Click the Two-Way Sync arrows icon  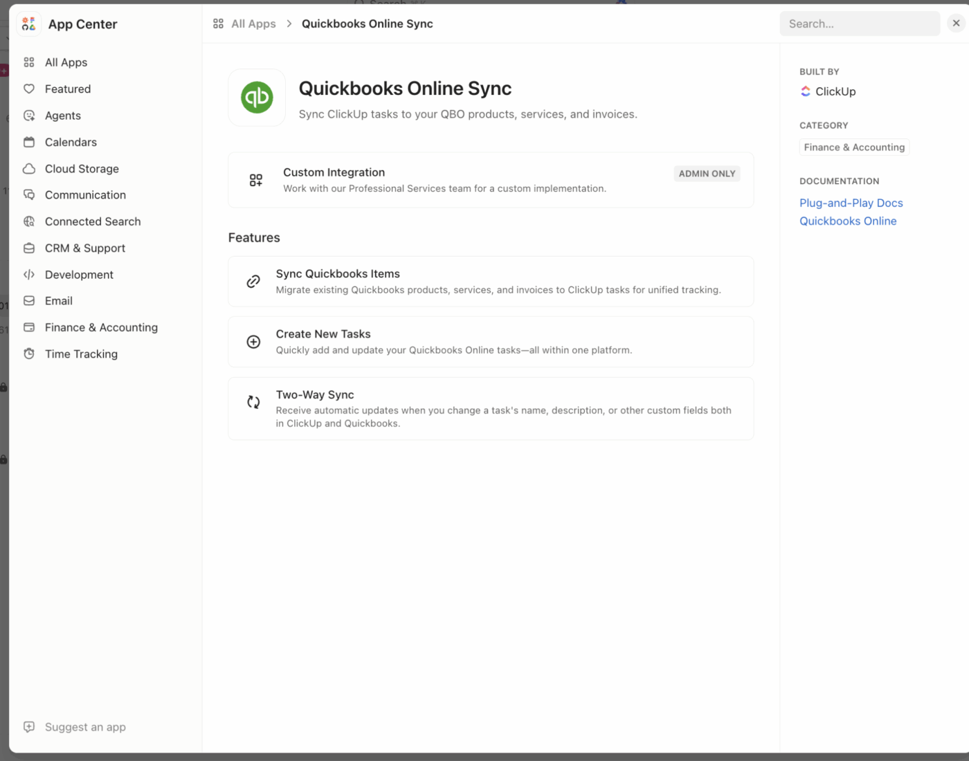(x=253, y=402)
